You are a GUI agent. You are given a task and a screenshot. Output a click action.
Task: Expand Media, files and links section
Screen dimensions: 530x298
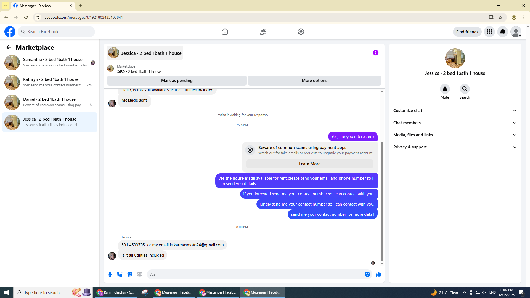[455, 135]
